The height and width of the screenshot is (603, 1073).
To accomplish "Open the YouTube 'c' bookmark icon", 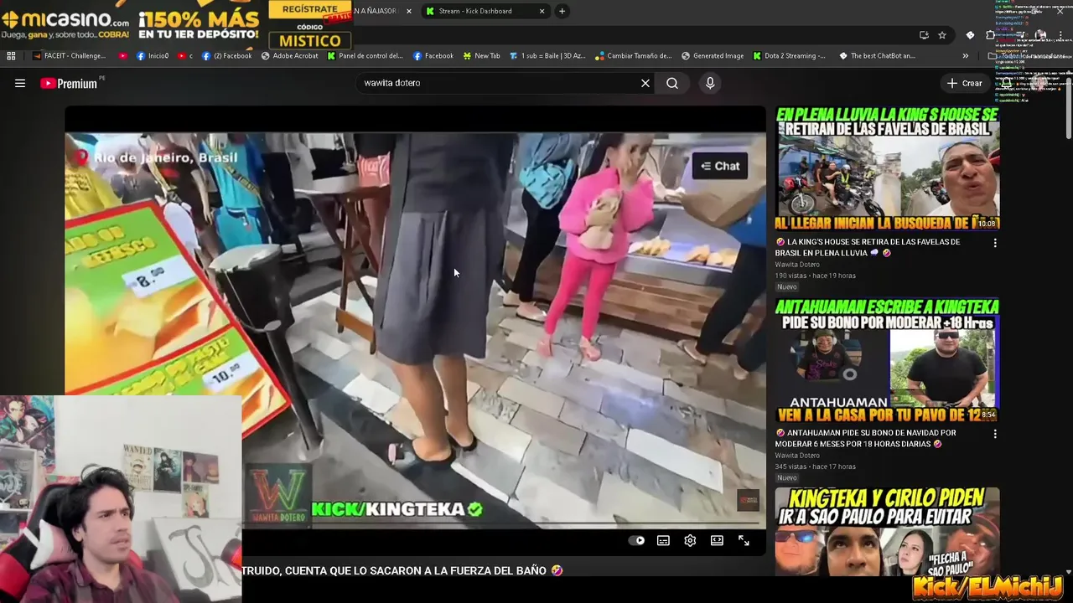I will tap(186, 56).
